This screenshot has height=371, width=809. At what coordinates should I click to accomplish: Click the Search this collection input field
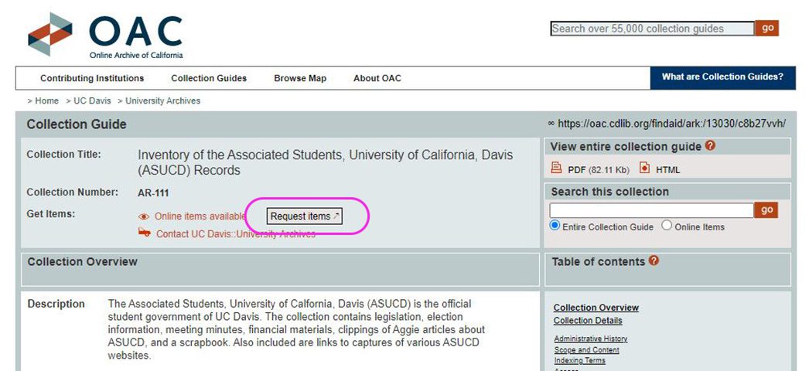point(651,210)
